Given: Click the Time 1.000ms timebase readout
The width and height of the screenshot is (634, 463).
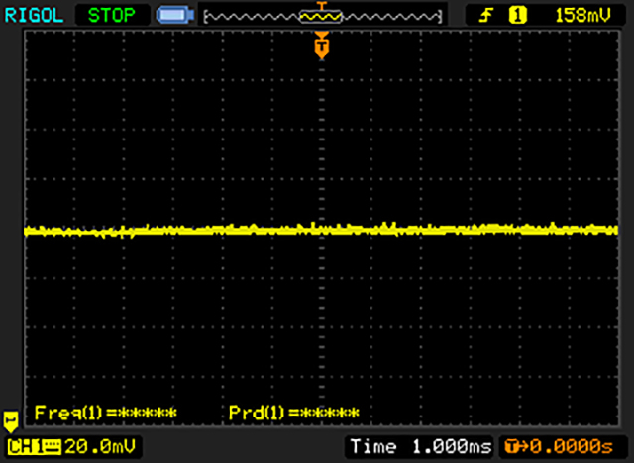Looking at the screenshot, I should [420, 446].
